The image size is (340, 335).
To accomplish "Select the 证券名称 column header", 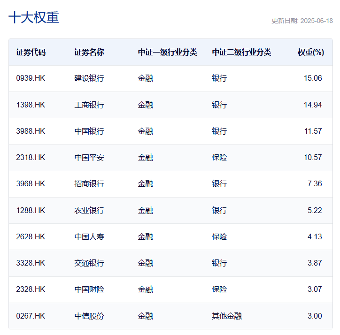I will (89, 52).
